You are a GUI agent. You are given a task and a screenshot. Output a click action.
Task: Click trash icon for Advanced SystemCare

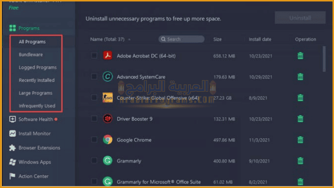301,77
